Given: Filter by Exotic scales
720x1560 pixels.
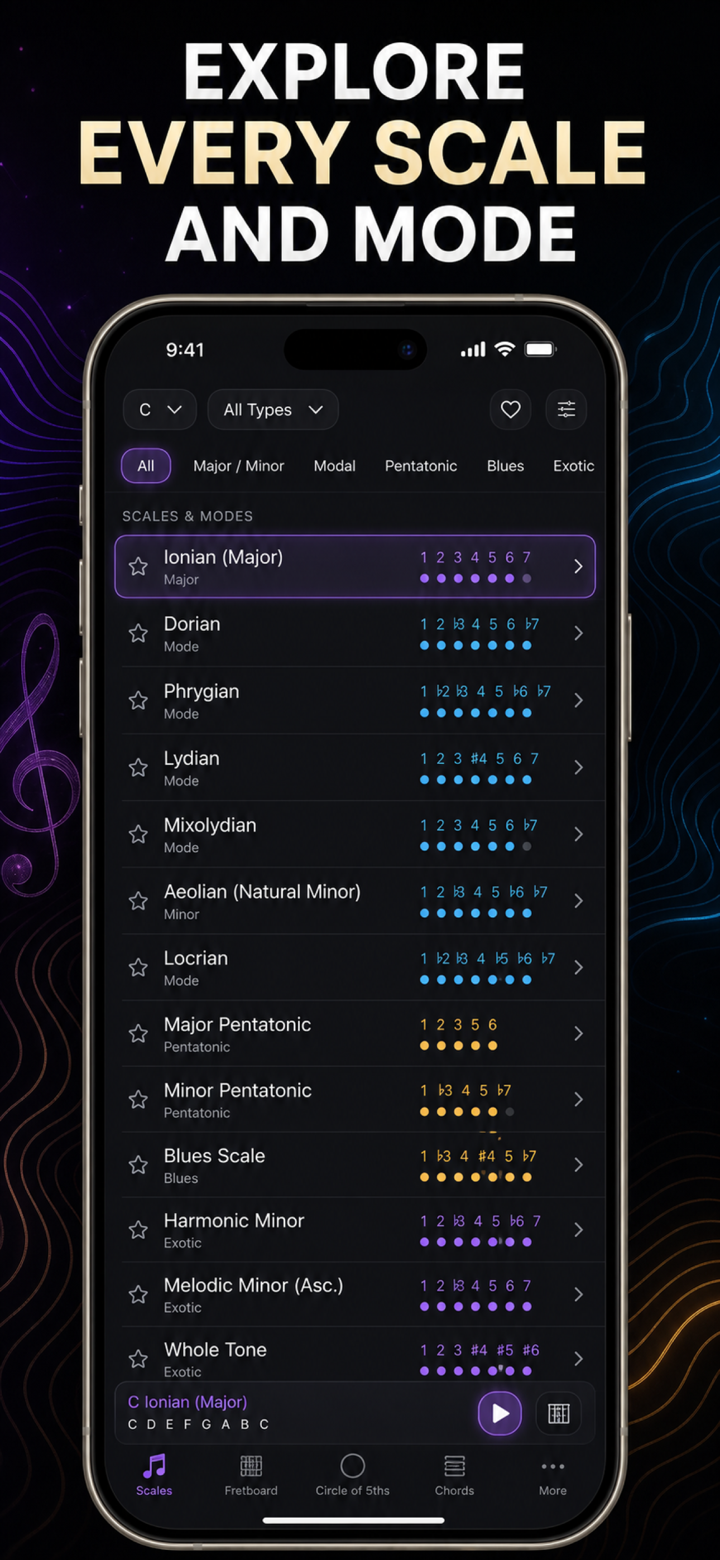Looking at the screenshot, I should click(573, 466).
